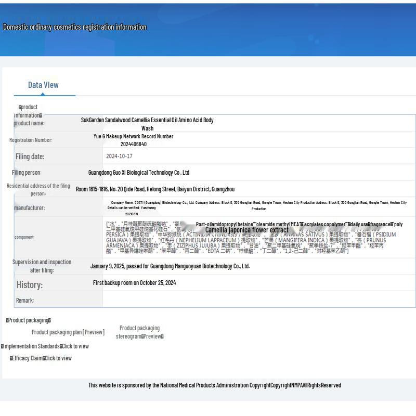Switch to the Data View tab
Screen dimensions: 416x416
click(x=43, y=85)
